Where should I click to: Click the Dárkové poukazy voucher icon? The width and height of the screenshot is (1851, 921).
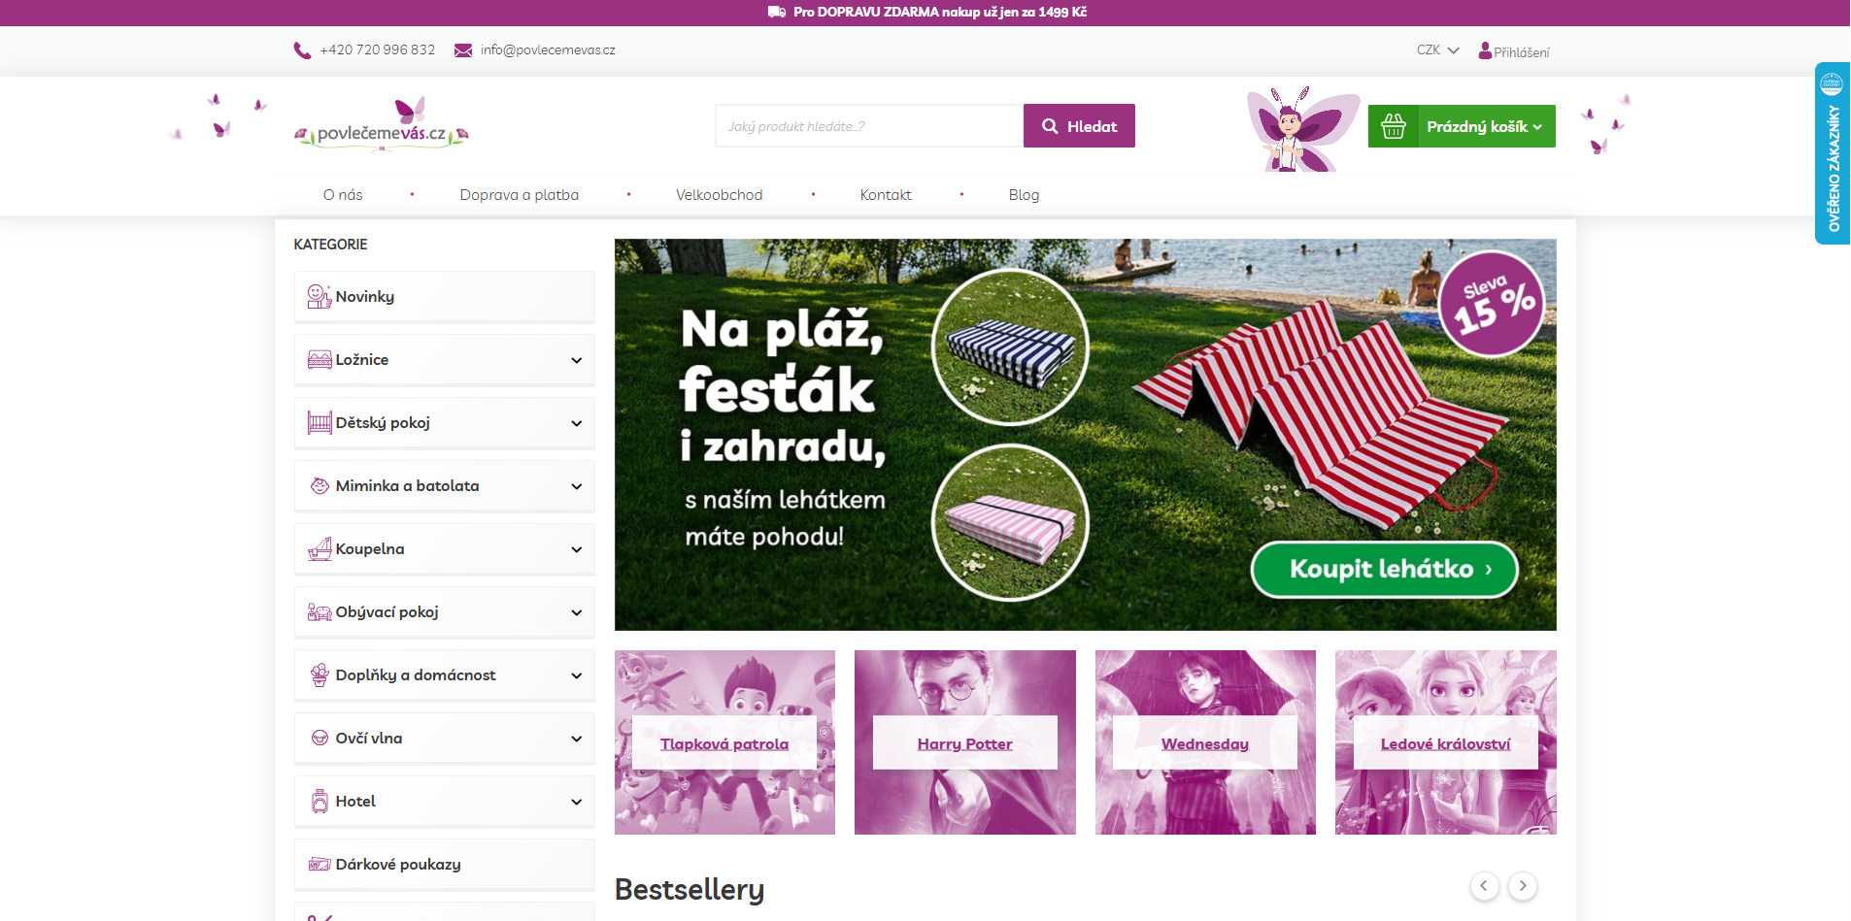(x=320, y=865)
